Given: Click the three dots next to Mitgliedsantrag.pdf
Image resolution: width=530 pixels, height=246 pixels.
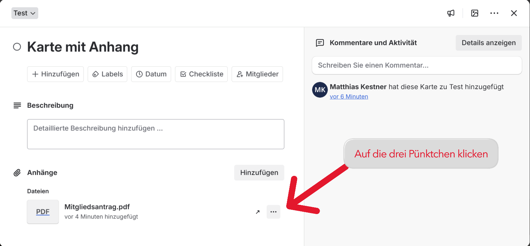Looking at the screenshot, I should click(x=273, y=212).
